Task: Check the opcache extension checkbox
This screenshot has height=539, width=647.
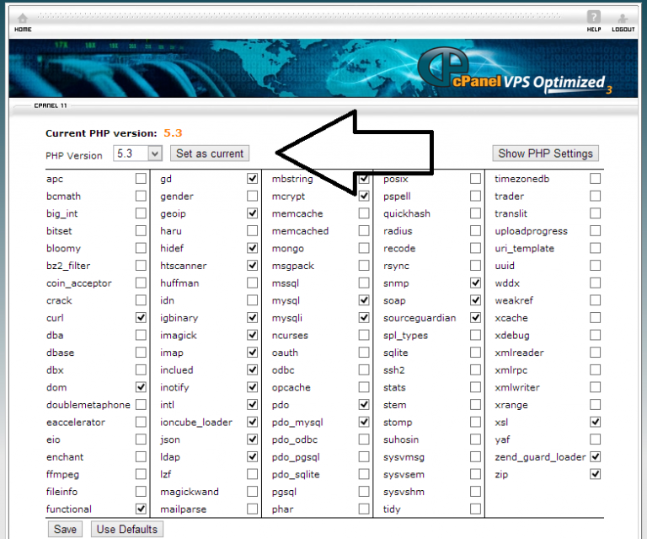Action: pyautogui.click(x=364, y=388)
